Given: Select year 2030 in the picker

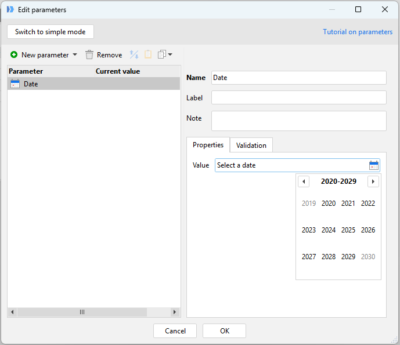Looking at the screenshot, I should tap(368, 257).
